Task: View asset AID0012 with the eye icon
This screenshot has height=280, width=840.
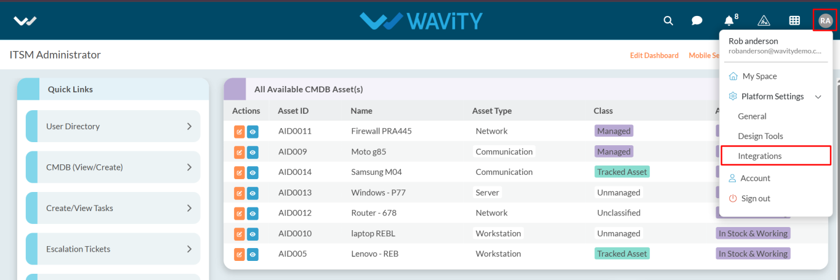Action: coord(252,213)
